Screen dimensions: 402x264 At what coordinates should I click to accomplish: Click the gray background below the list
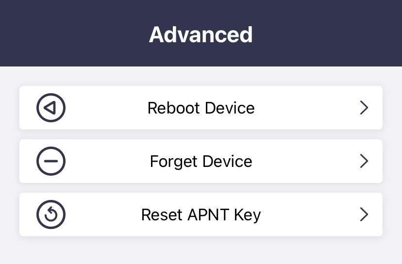click(x=201, y=251)
